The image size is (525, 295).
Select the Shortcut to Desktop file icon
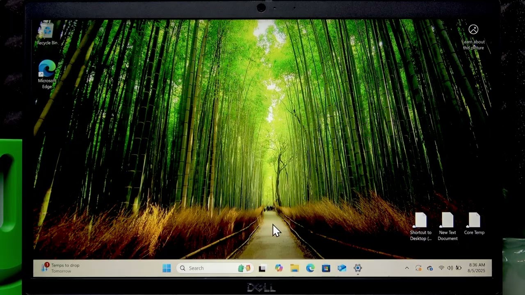(x=421, y=227)
